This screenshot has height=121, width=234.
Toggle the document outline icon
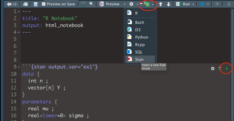tap(217, 4)
